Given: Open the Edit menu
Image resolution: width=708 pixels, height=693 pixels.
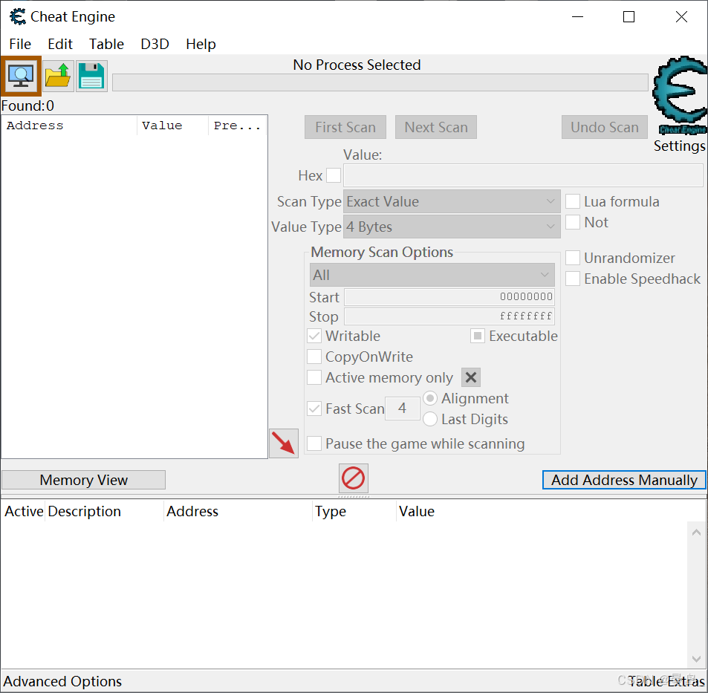Looking at the screenshot, I should click(60, 44).
